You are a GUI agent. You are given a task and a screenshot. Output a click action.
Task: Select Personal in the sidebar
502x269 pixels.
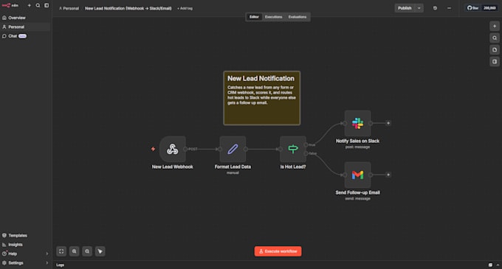(25, 27)
